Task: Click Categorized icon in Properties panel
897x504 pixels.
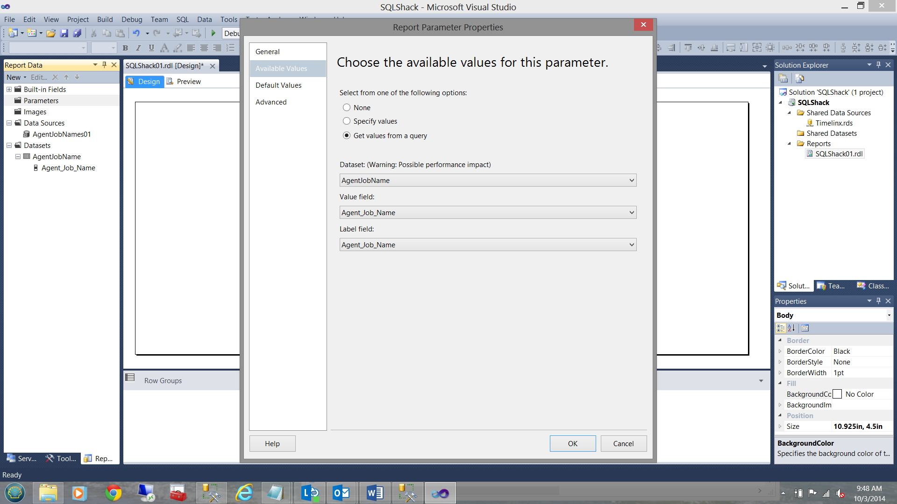Action: pos(781,328)
